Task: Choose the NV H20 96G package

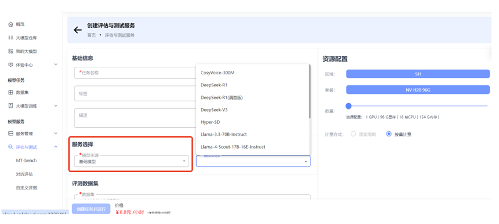Action: click(x=418, y=90)
